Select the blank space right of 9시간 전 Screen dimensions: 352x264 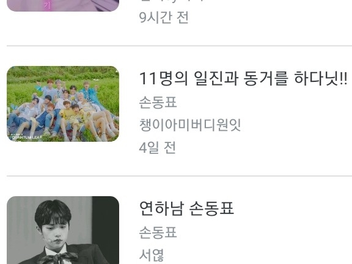click(270, 18)
